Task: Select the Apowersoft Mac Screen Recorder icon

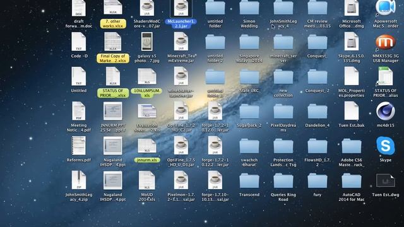Action: click(386, 8)
